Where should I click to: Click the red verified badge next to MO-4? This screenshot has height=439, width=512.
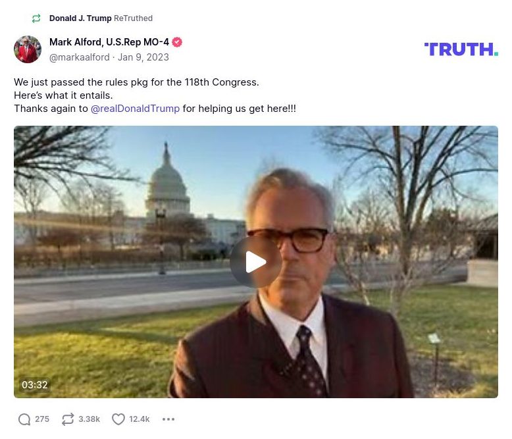pyautogui.click(x=177, y=42)
